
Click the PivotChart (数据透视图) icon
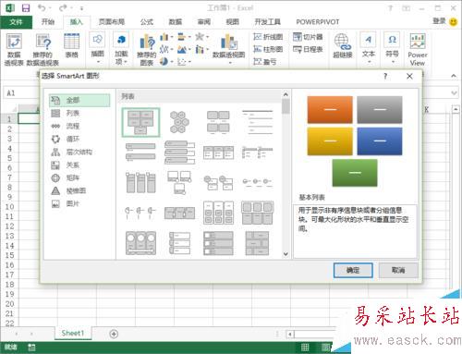pos(228,48)
